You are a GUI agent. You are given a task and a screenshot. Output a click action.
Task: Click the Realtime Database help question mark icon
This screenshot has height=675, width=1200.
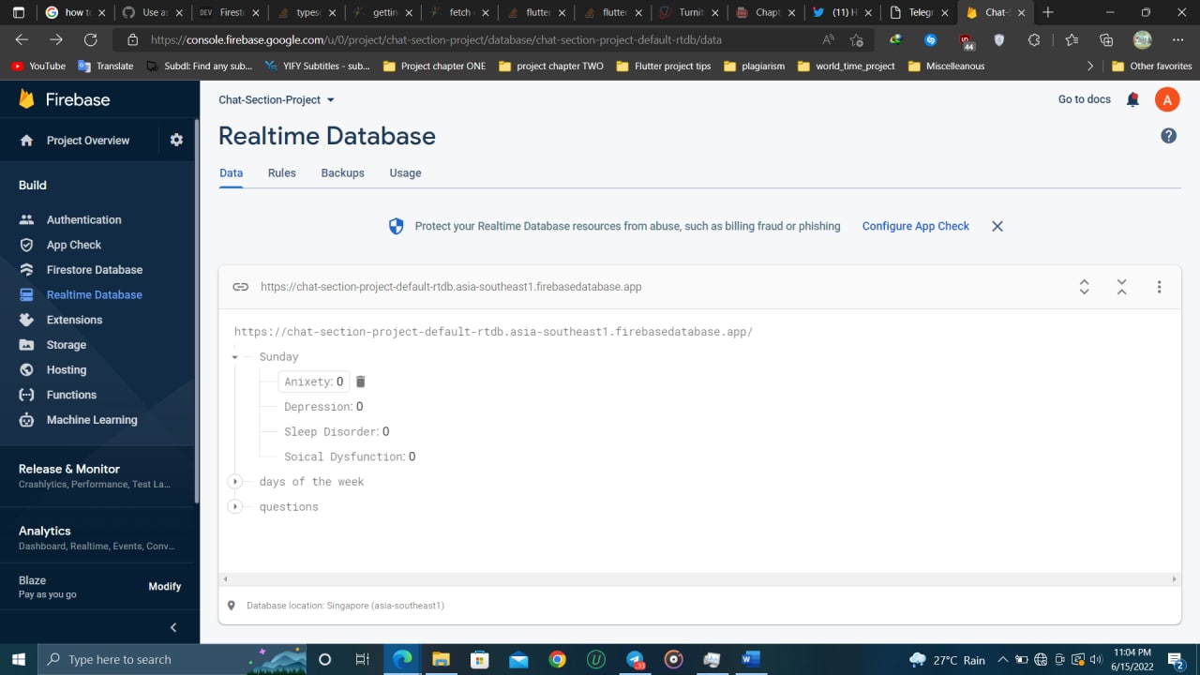[1168, 135]
